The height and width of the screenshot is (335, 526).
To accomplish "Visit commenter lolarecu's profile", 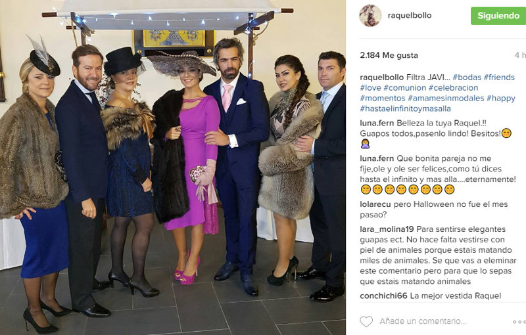I will pos(375,204).
